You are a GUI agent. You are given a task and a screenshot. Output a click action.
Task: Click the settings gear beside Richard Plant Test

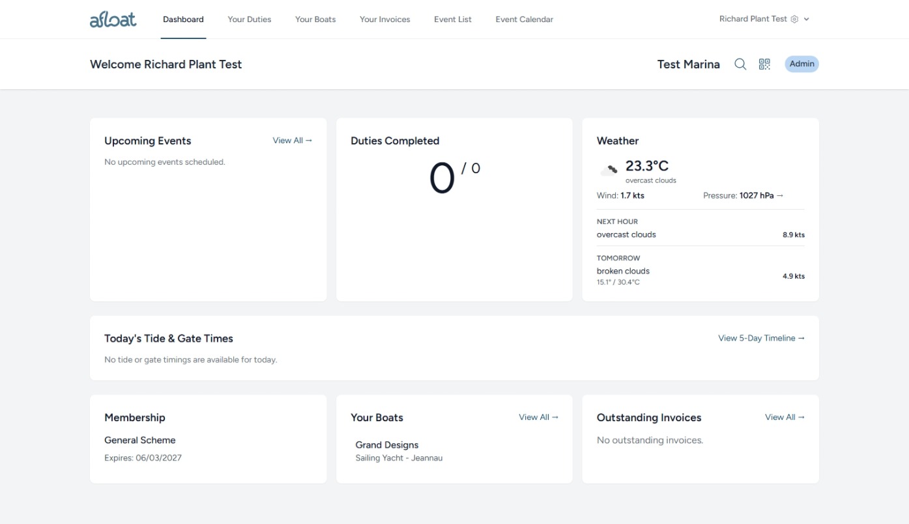(794, 20)
